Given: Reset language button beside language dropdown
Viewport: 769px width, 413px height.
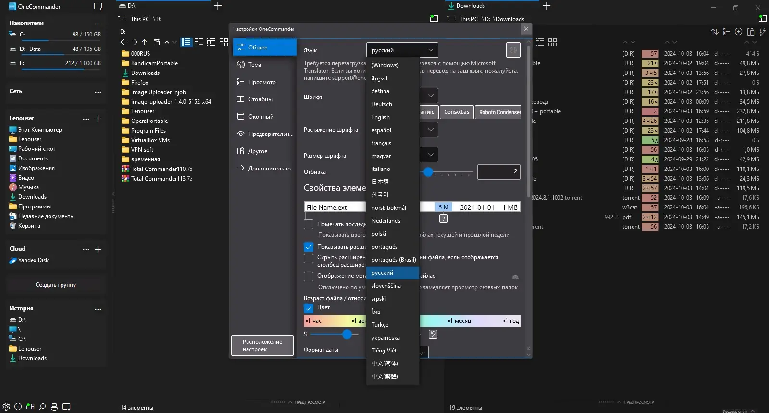Looking at the screenshot, I should (513, 50).
